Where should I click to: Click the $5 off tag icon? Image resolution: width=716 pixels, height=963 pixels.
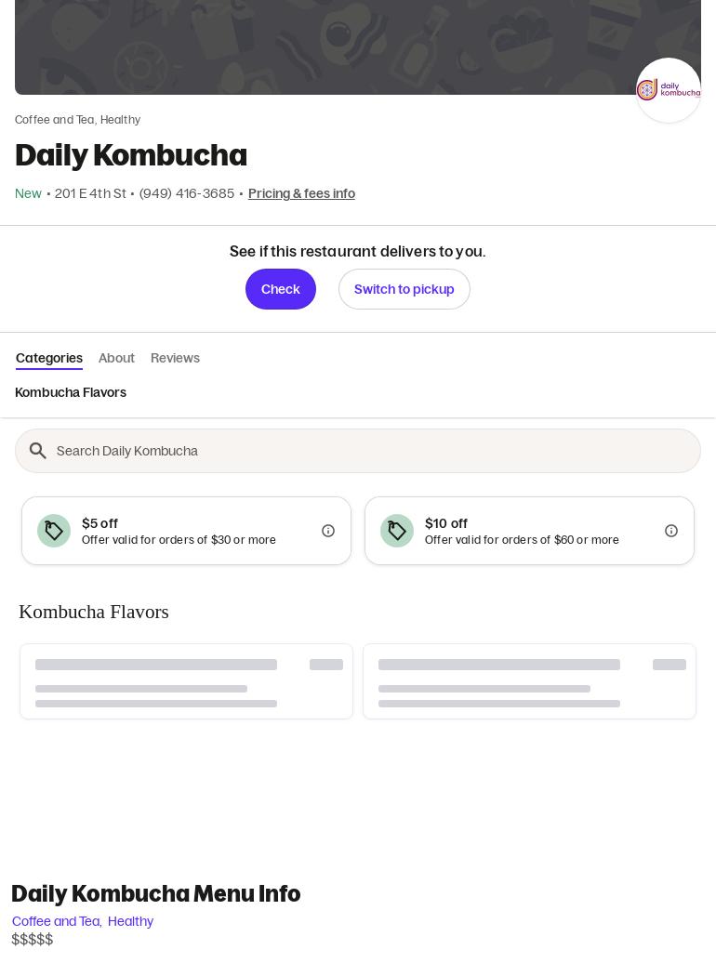[54, 531]
